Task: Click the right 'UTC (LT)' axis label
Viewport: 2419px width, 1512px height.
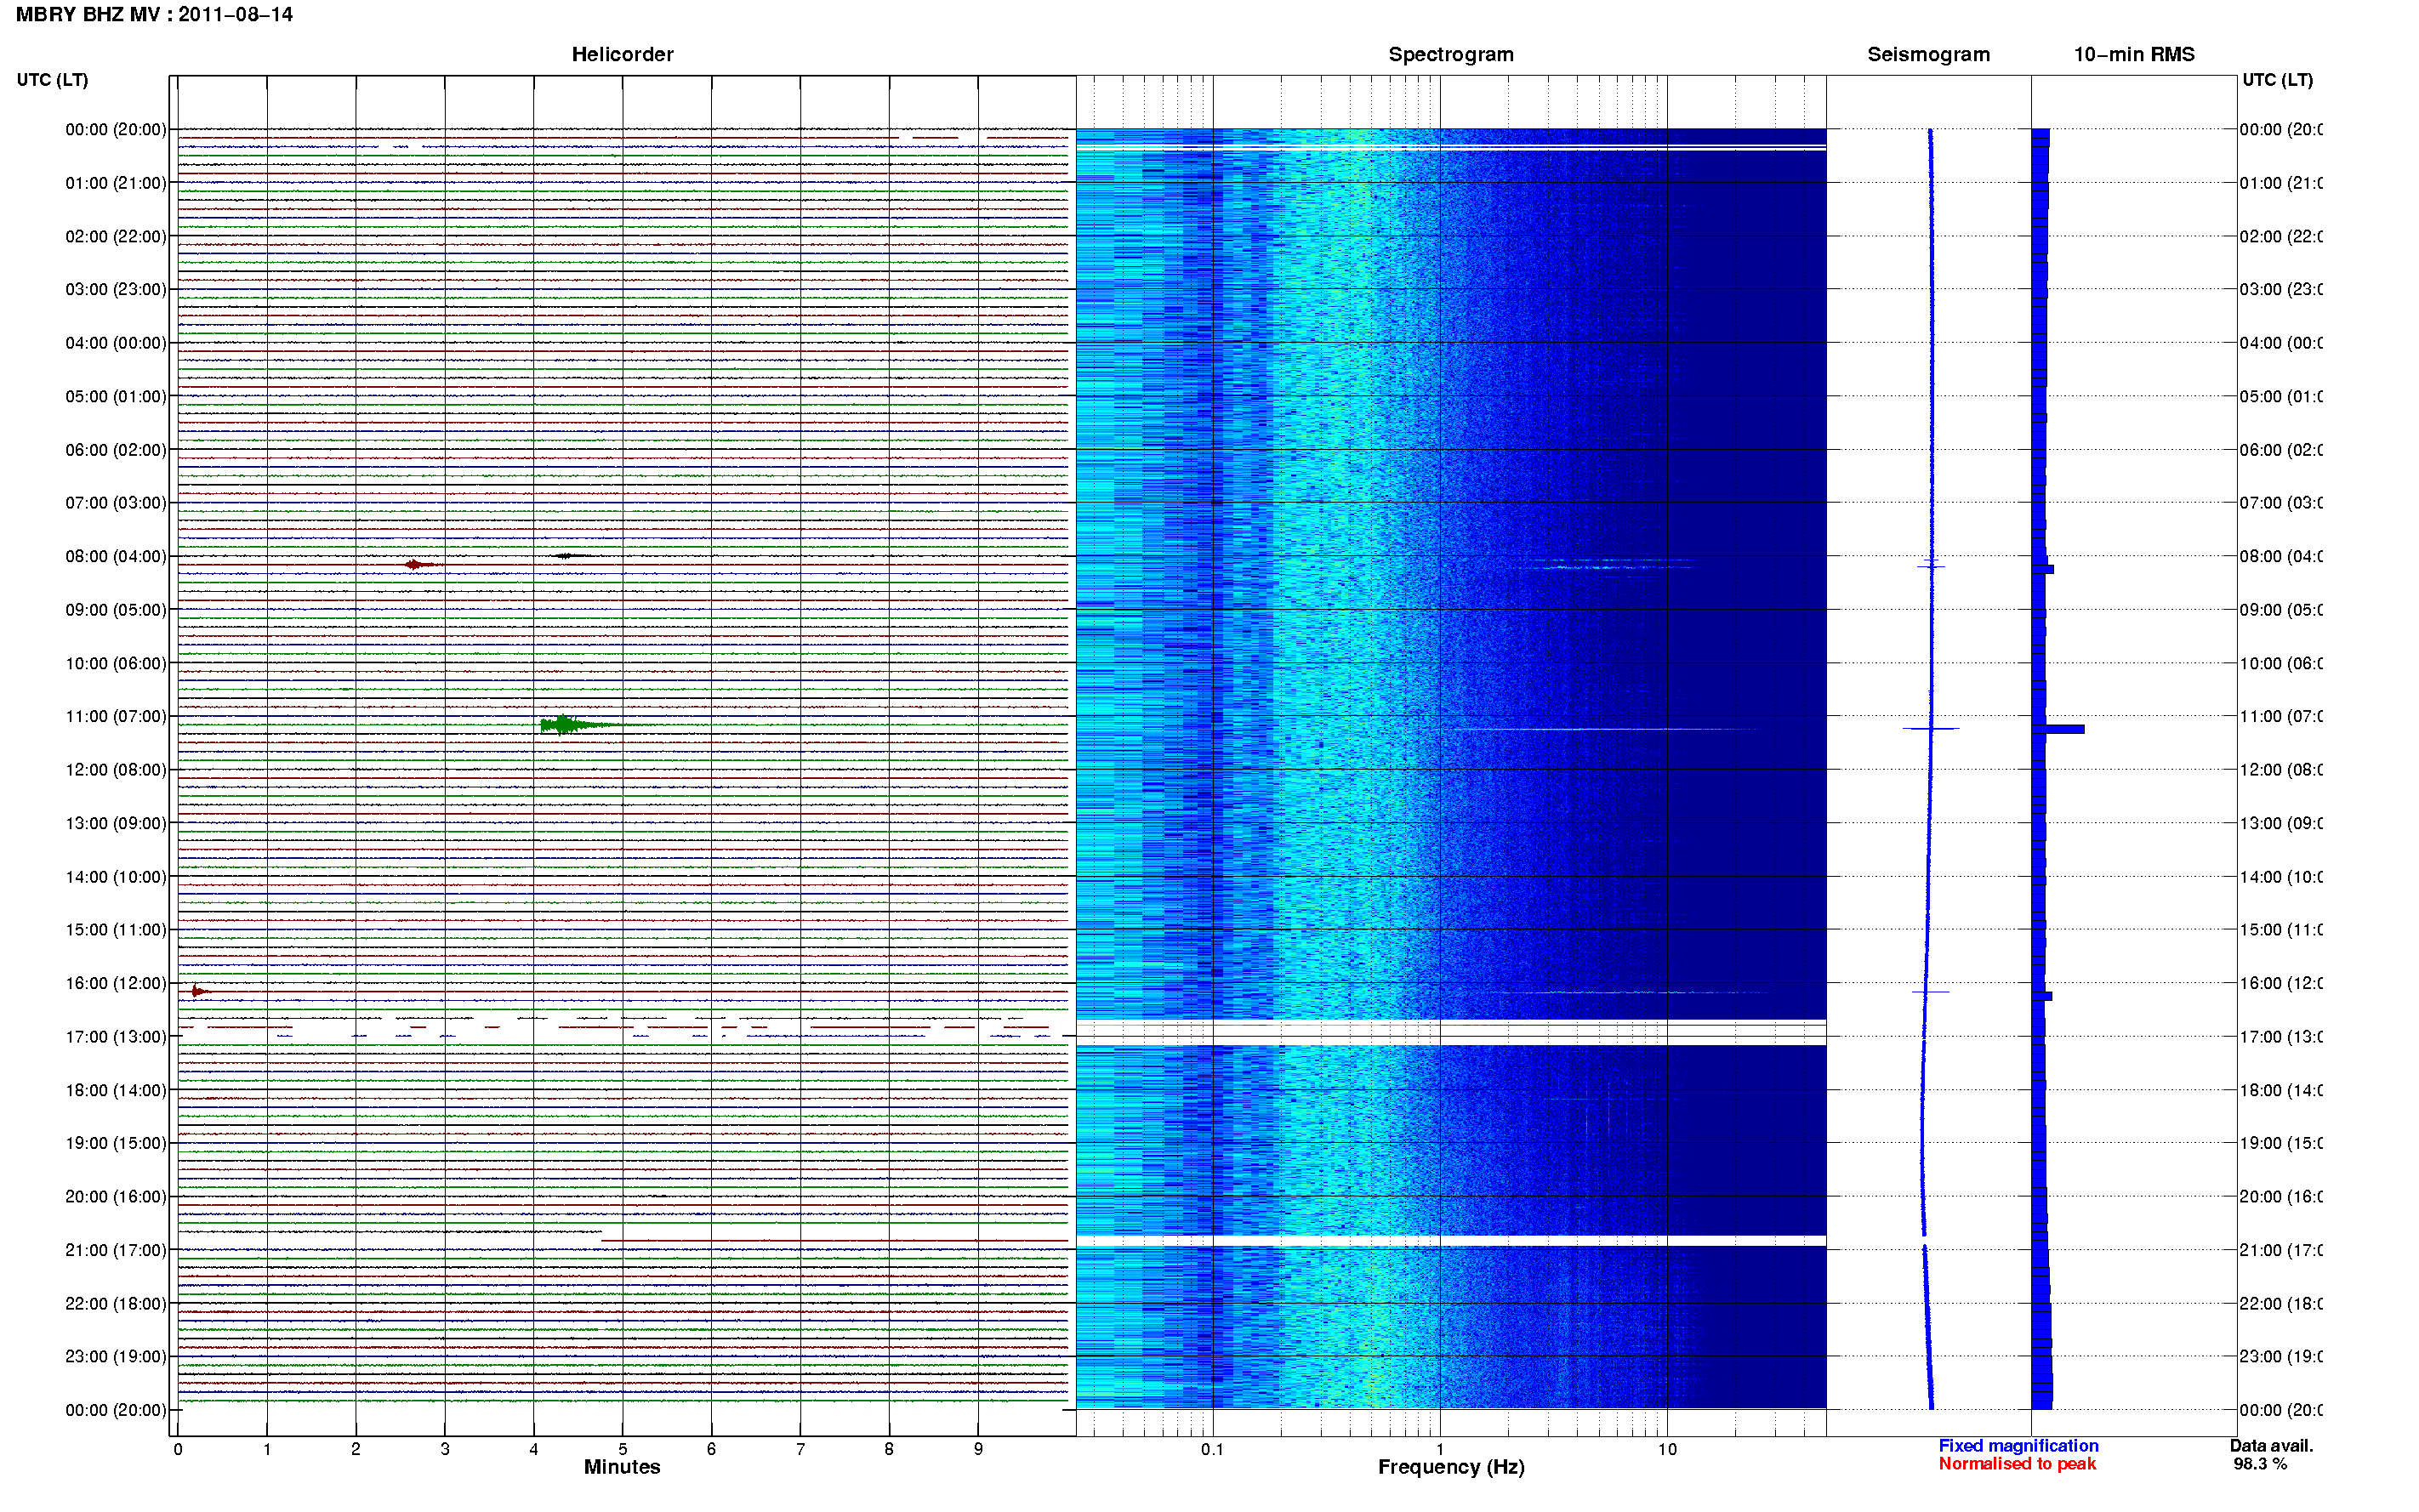Action: pos(2277,80)
